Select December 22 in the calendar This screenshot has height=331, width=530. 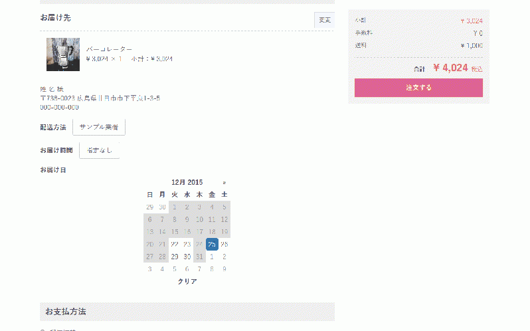tap(175, 244)
